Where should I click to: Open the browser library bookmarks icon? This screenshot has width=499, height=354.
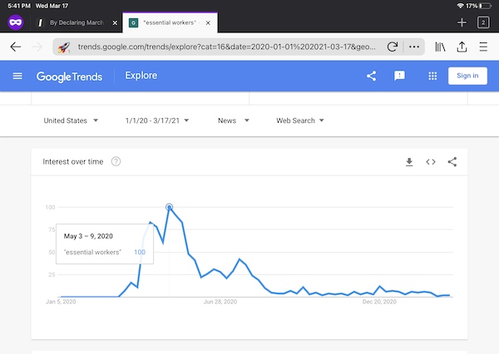click(x=440, y=47)
